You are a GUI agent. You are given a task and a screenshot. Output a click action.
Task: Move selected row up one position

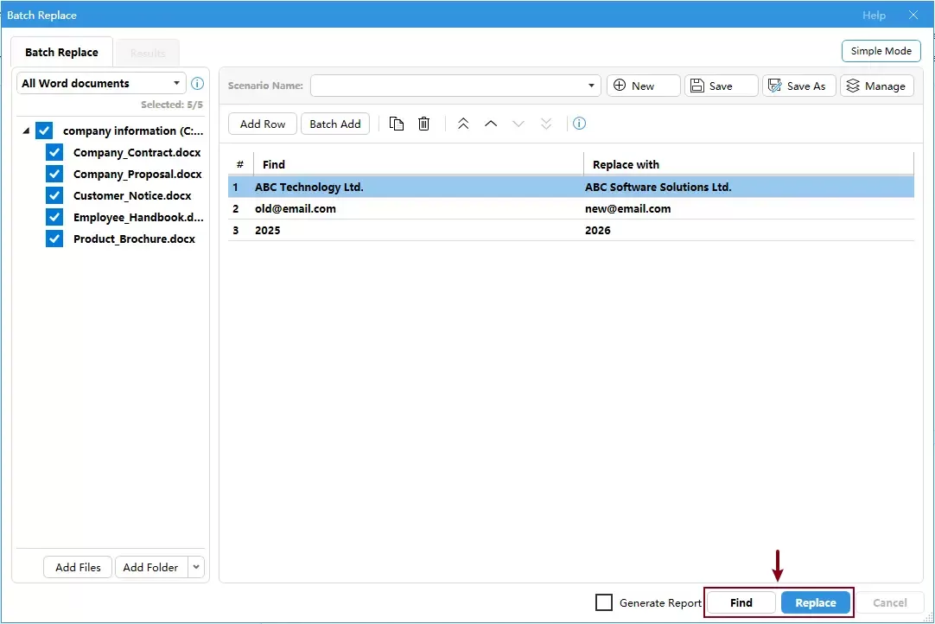[491, 124]
